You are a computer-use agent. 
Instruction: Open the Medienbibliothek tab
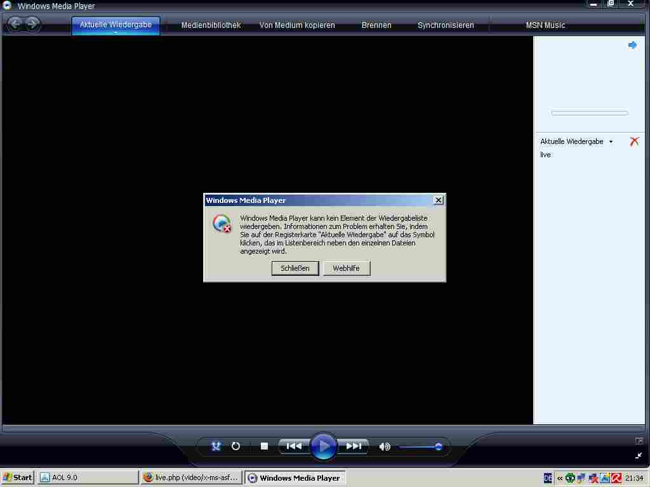[x=211, y=25]
